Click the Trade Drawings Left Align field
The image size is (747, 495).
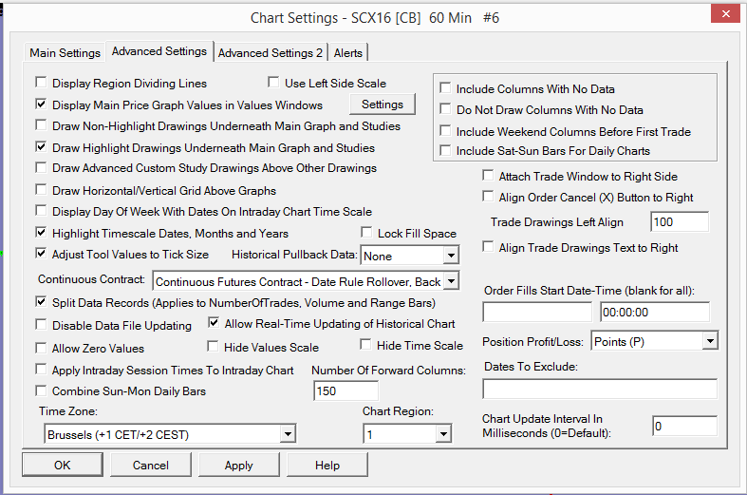pyautogui.click(x=680, y=221)
